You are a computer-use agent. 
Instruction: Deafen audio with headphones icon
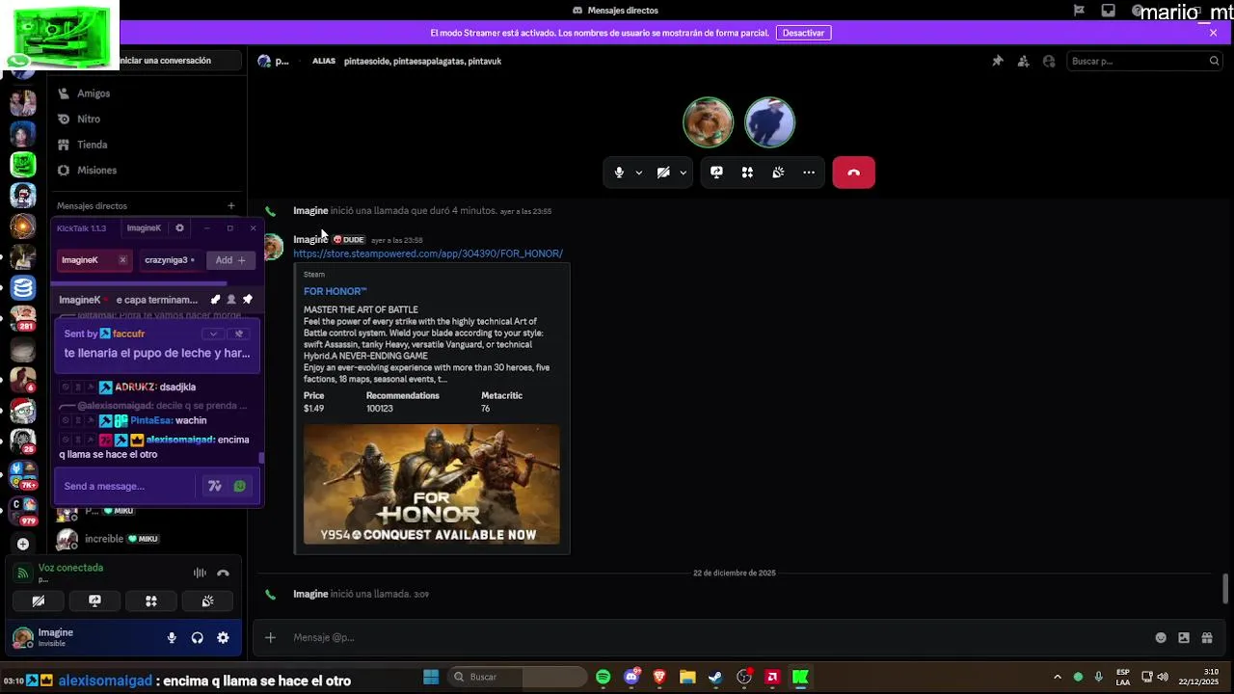[198, 637]
